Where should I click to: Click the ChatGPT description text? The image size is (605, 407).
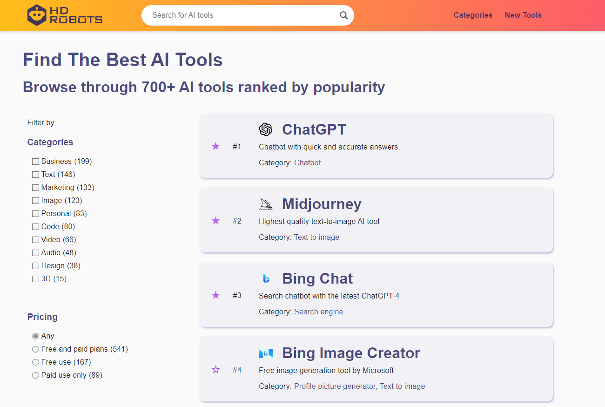329,147
